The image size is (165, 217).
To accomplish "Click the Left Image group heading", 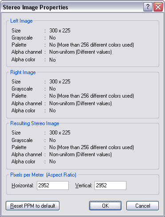I will click(x=21, y=21).
